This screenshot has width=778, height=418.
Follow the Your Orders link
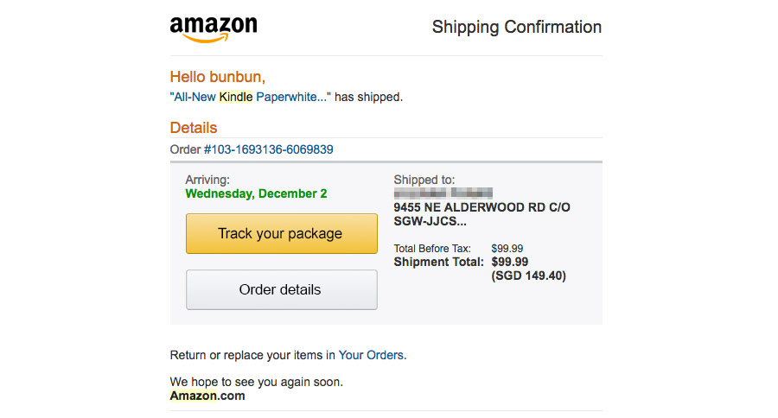point(372,354)
